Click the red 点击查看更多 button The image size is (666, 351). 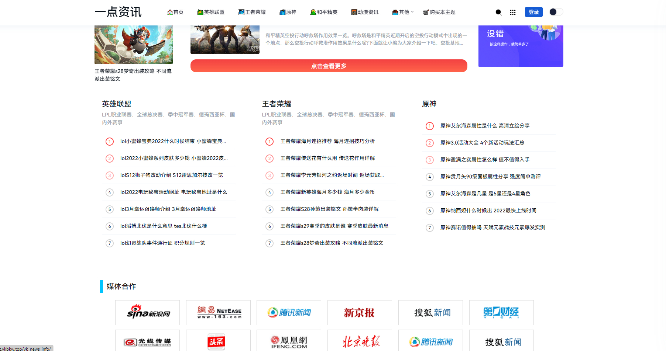pyautogui.click(x=329, y=66)
